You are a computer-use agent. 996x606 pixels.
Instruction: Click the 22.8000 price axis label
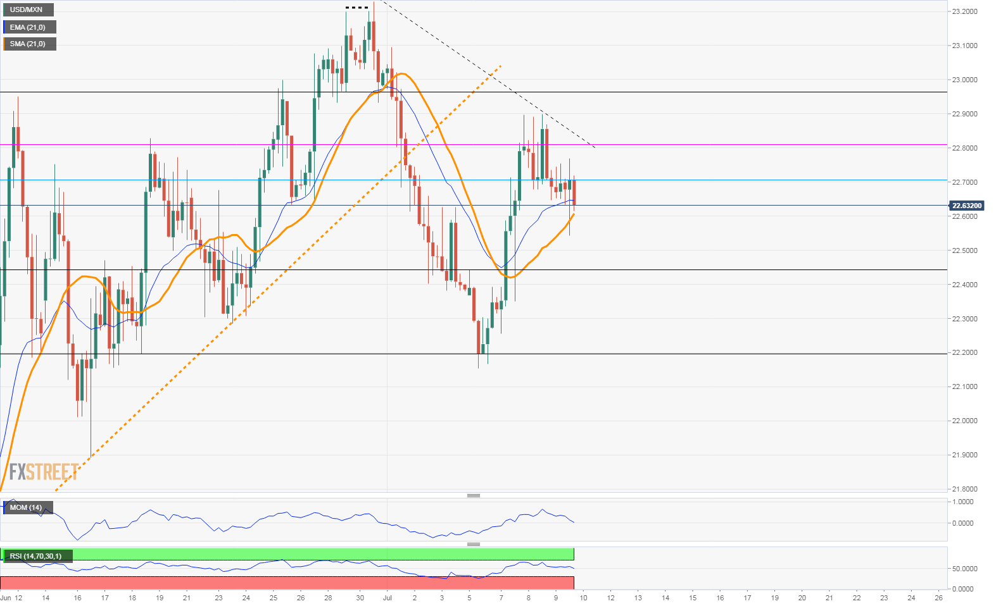(x=964, y=148)
